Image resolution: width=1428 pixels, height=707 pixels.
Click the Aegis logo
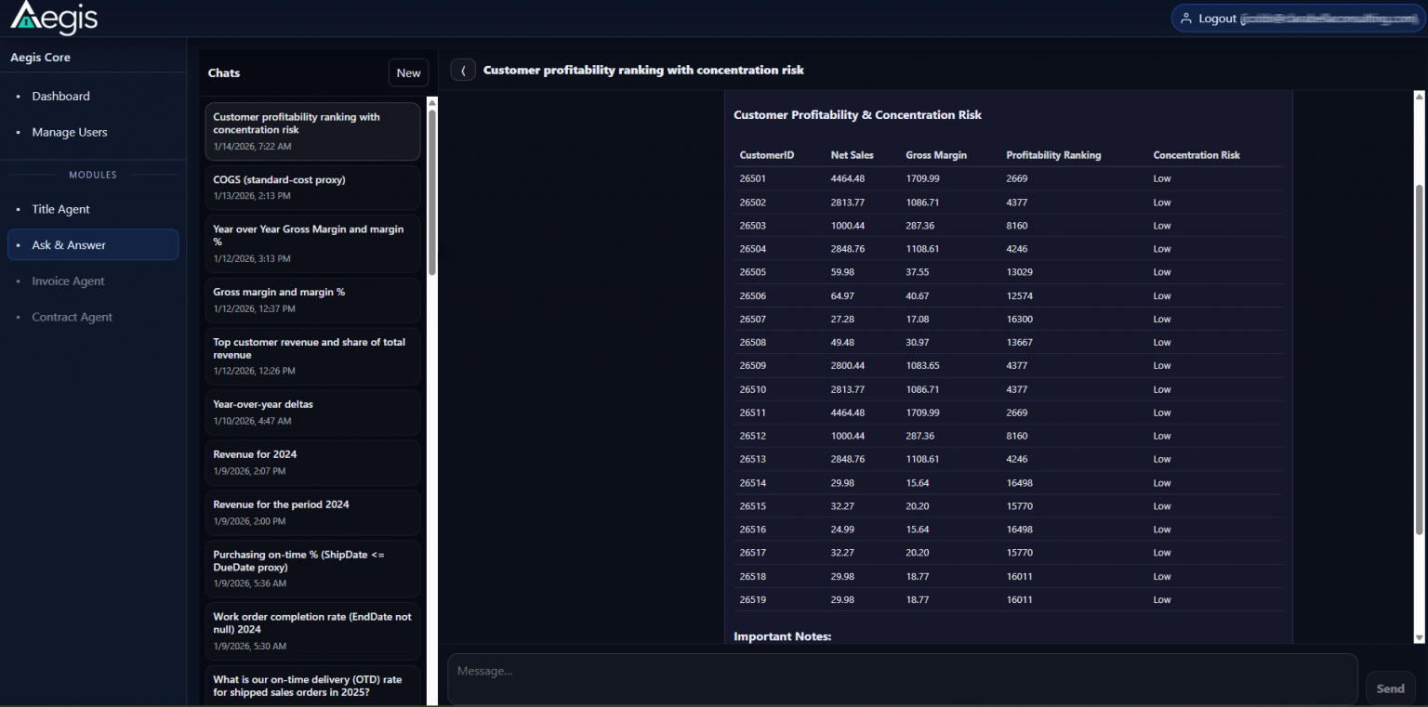coord(54,18)
